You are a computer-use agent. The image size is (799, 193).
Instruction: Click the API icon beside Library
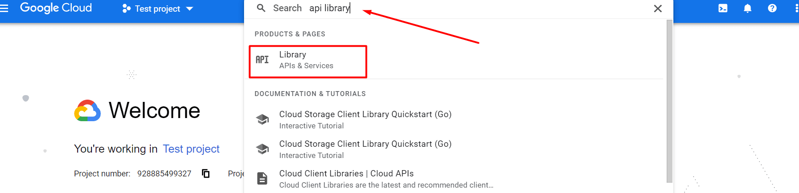coord(262,60)
